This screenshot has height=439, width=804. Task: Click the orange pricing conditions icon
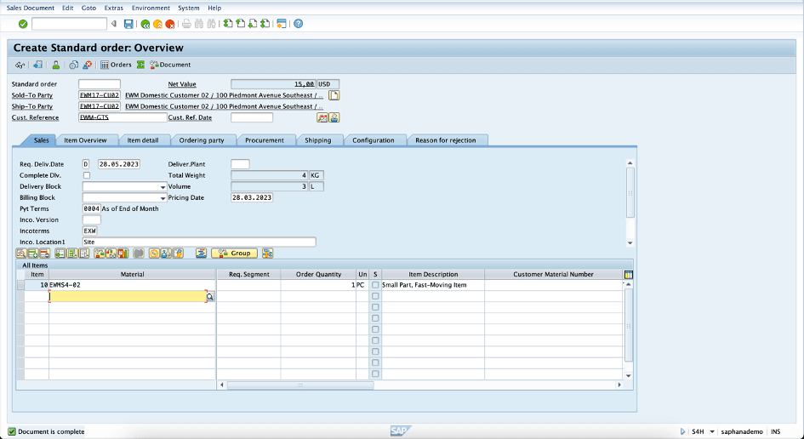pyautogui.click(x=154, y=254)
